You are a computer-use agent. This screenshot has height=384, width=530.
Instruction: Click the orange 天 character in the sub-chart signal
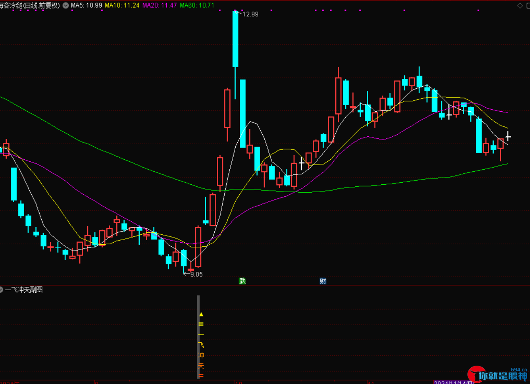201,366
